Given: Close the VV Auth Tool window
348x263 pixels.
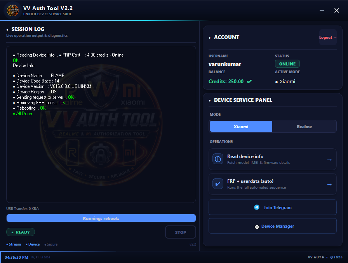Looking at the screenshot, I should click(x=336, y=10).
